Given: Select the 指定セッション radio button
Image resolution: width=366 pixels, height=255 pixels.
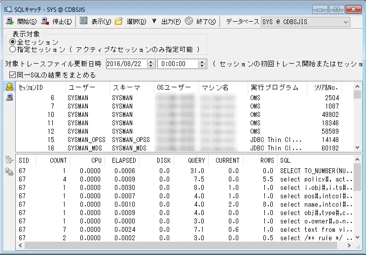Looking at the screenshot, I should [13, 49].
